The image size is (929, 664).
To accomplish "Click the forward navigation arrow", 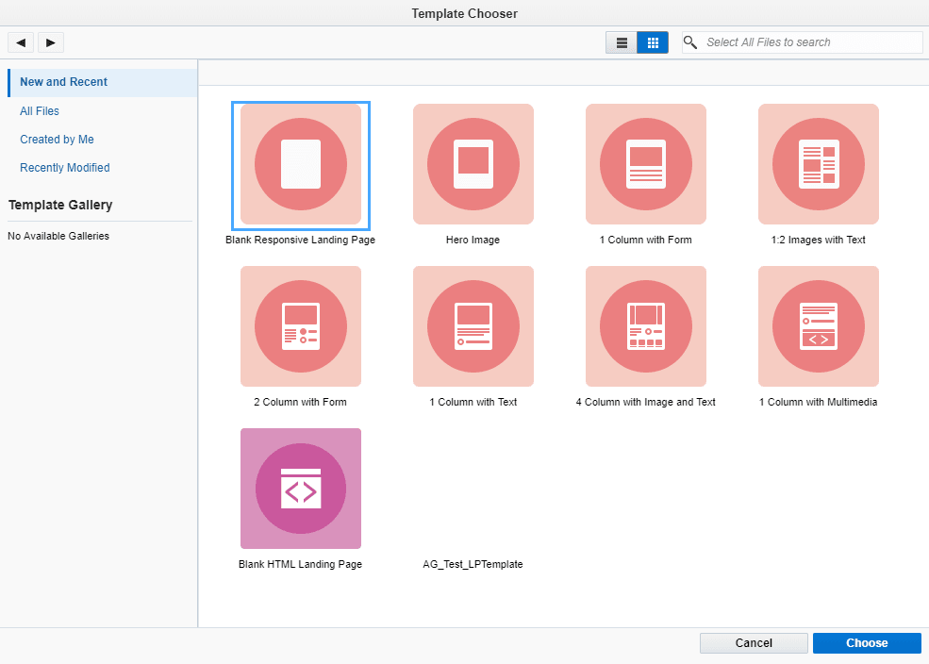I will tap(50, 41).
